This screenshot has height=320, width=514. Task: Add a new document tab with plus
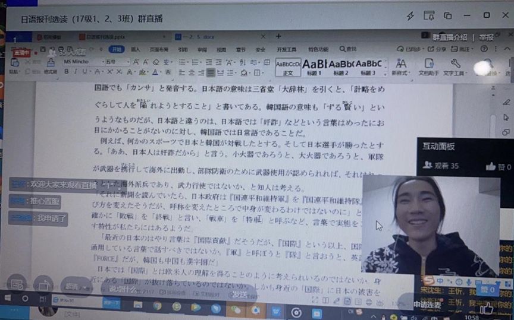(x=278, y=36)
